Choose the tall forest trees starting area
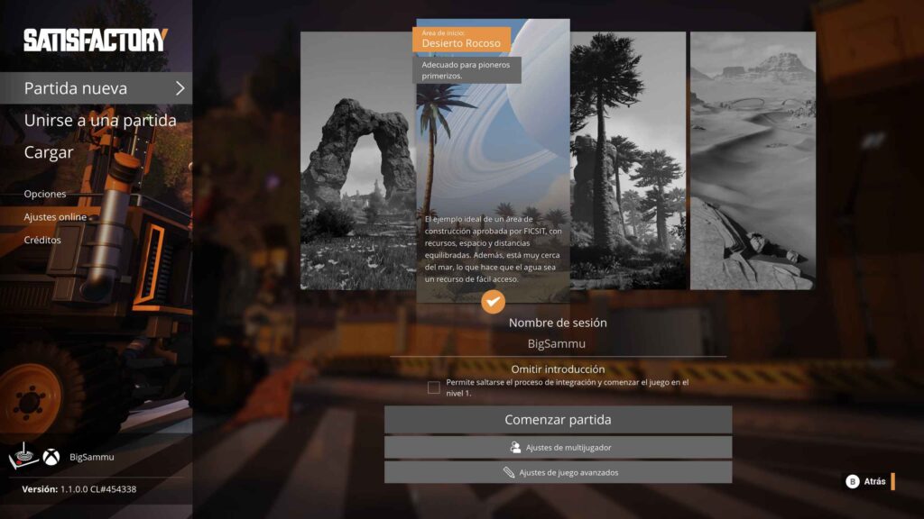 point(628,162)
